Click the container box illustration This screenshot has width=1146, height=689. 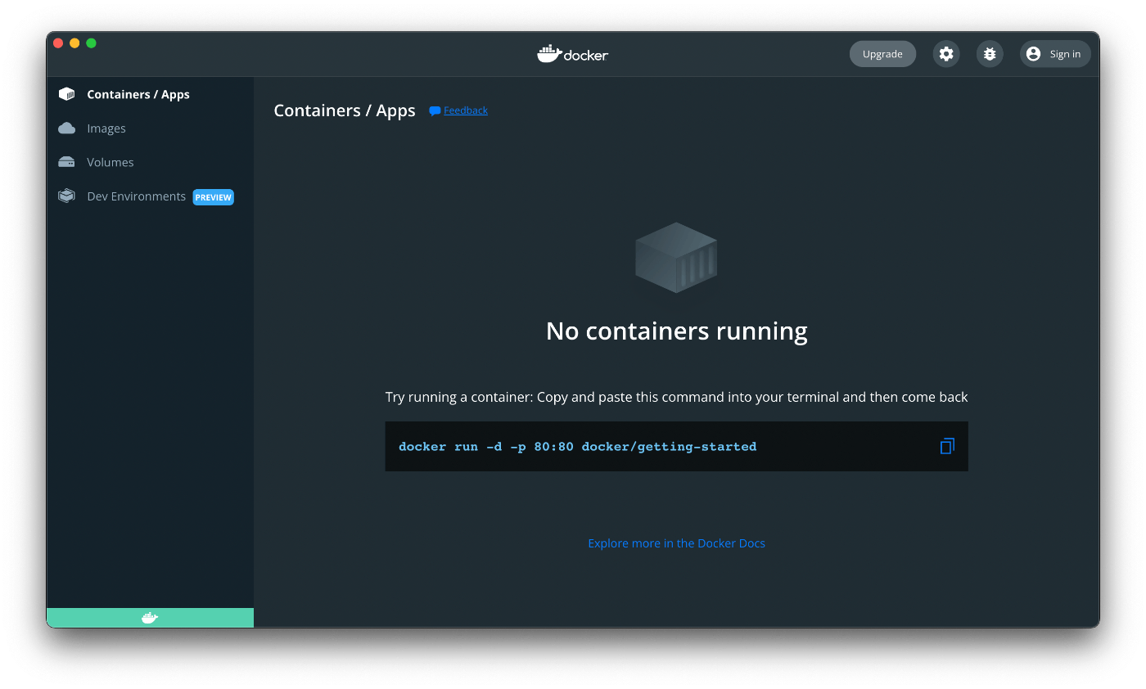[676, 257]
